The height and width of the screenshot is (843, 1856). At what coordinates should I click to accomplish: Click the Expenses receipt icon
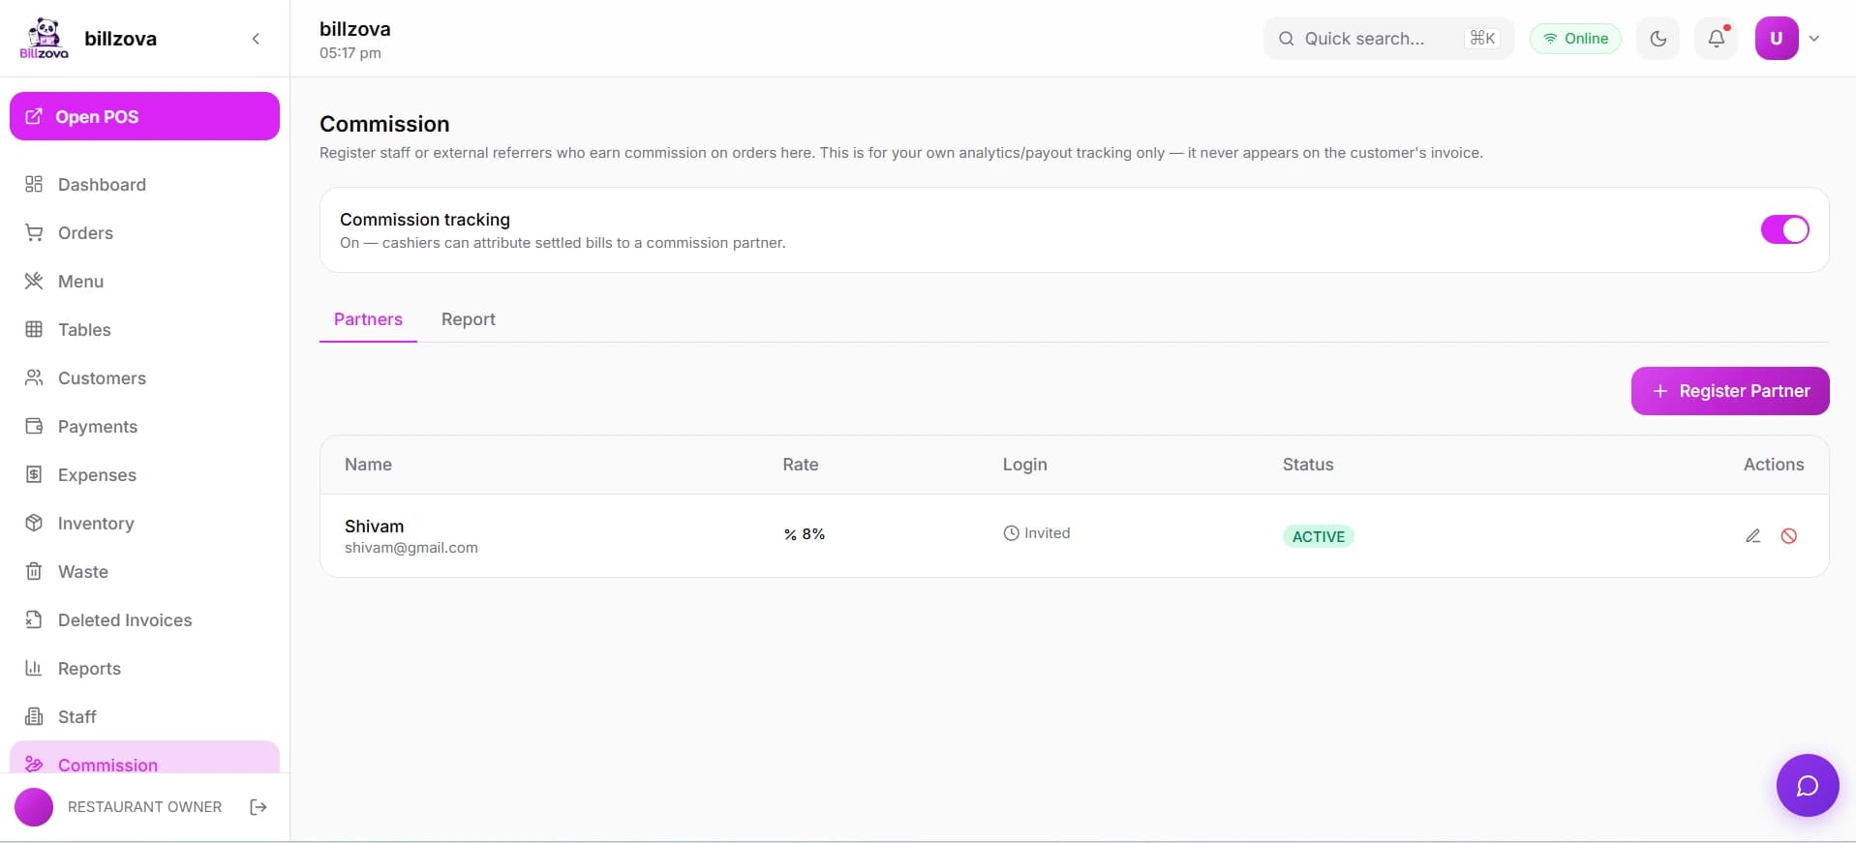click(x=34, y=474)
